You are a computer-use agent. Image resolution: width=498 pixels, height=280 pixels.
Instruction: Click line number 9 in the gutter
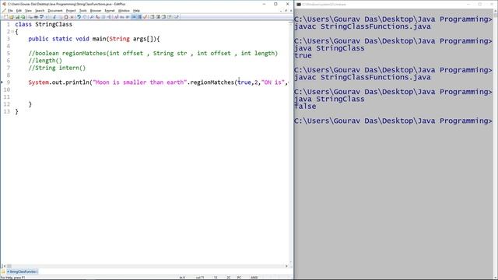(9, 82)
